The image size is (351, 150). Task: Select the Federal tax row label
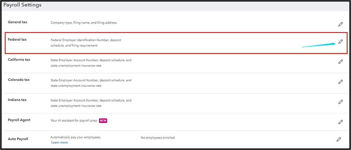click(x=17, y=39)
